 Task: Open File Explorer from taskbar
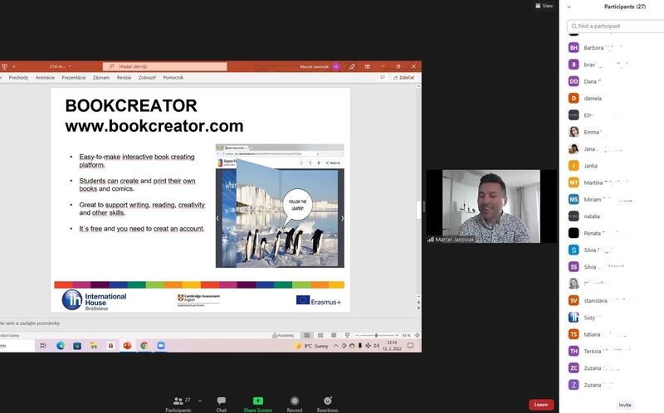coord(94,346)
